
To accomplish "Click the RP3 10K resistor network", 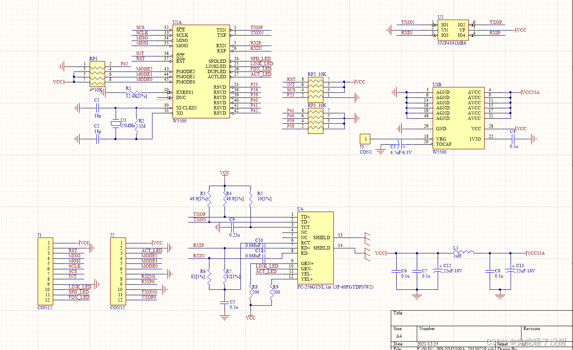I will (x=315, y=121).
